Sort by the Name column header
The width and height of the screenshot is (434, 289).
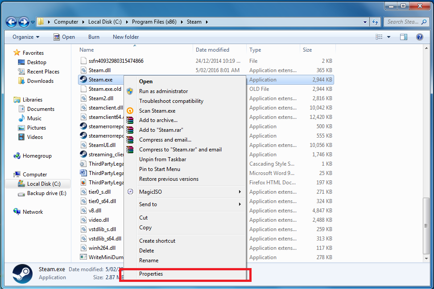click(x=135, y=50)
